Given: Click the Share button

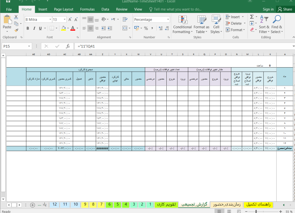Looking at the screenshot, I should click(284, 9).
